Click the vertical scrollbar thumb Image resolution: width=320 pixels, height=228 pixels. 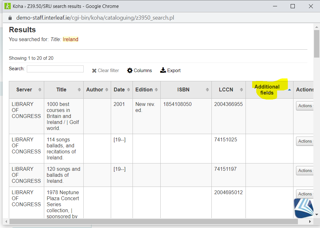(317, 44)
